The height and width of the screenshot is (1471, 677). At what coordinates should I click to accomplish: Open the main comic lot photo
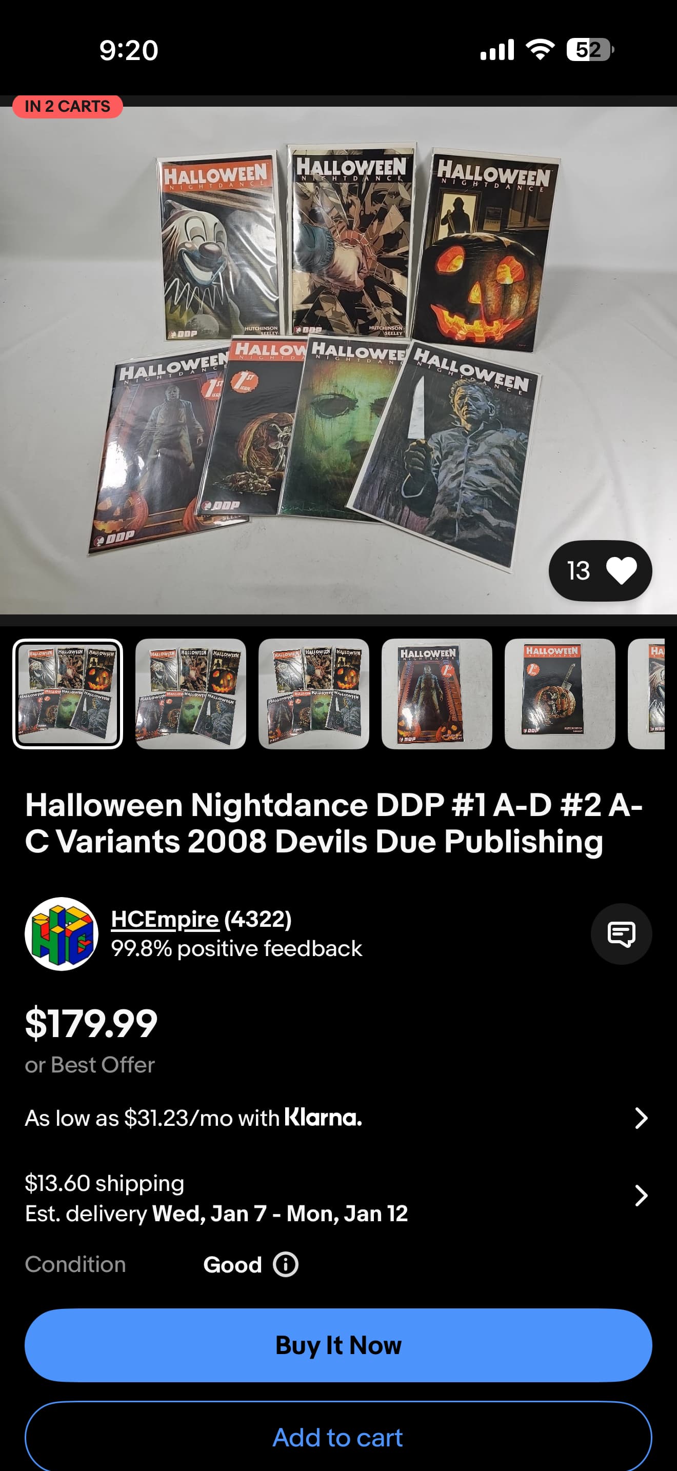tap(339, 361)
